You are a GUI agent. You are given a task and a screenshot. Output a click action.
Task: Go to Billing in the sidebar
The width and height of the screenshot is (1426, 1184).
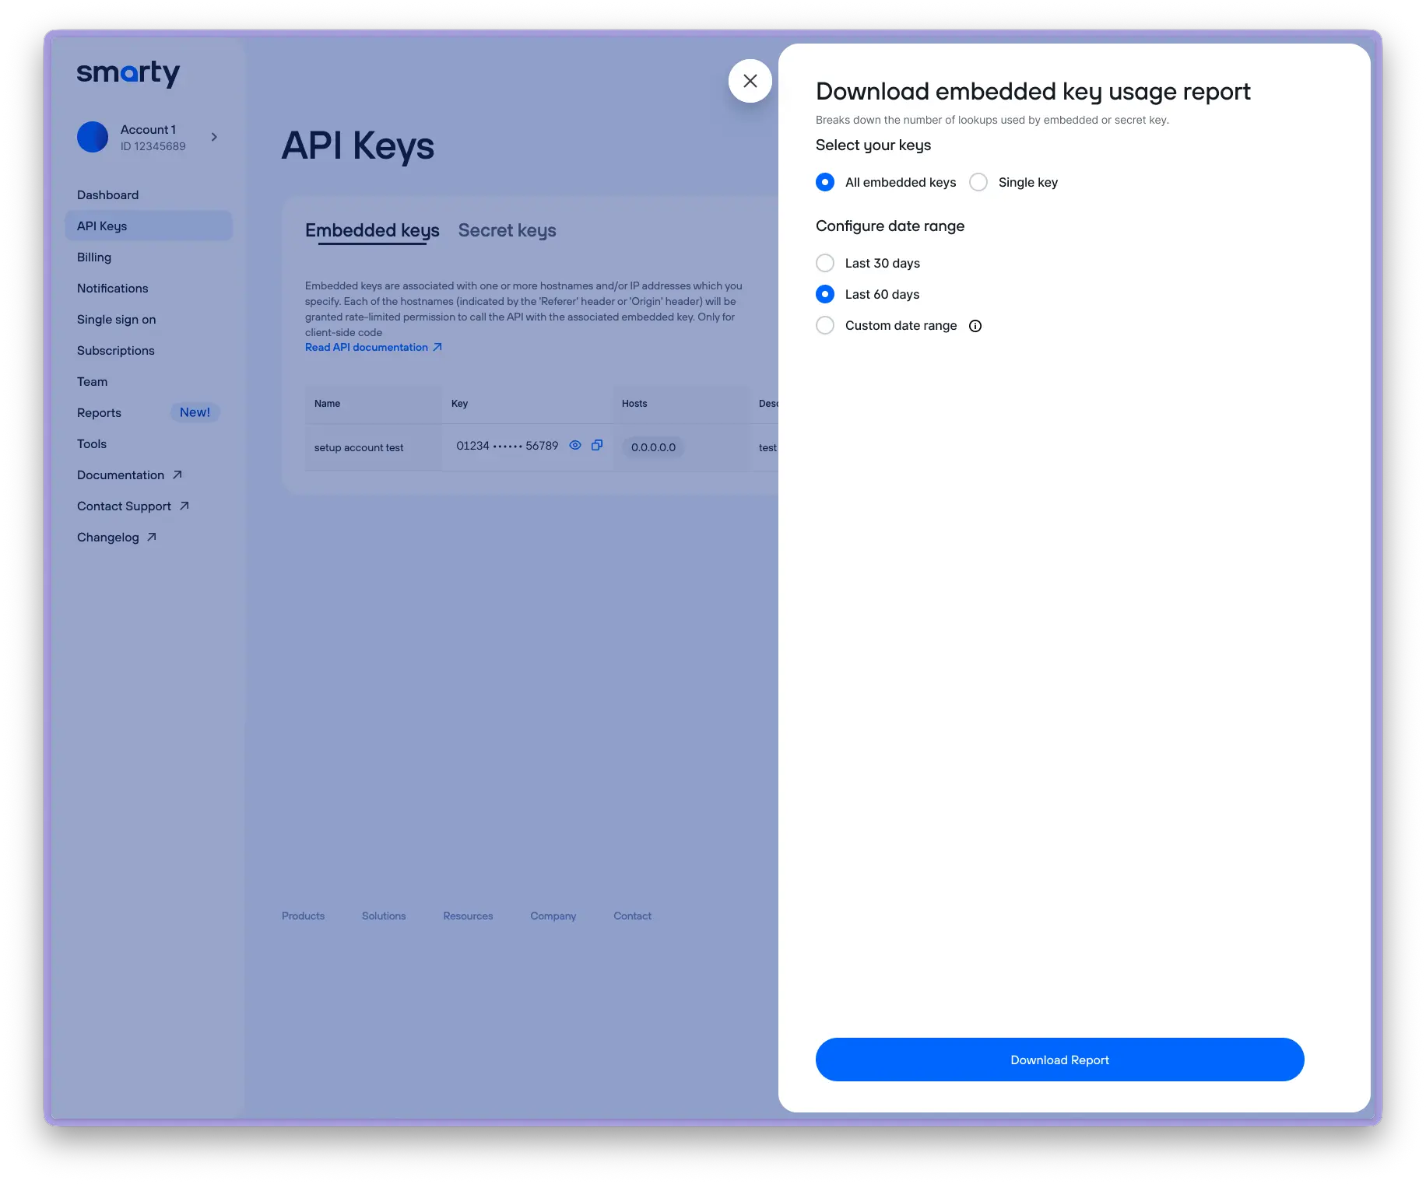(94, 257)
